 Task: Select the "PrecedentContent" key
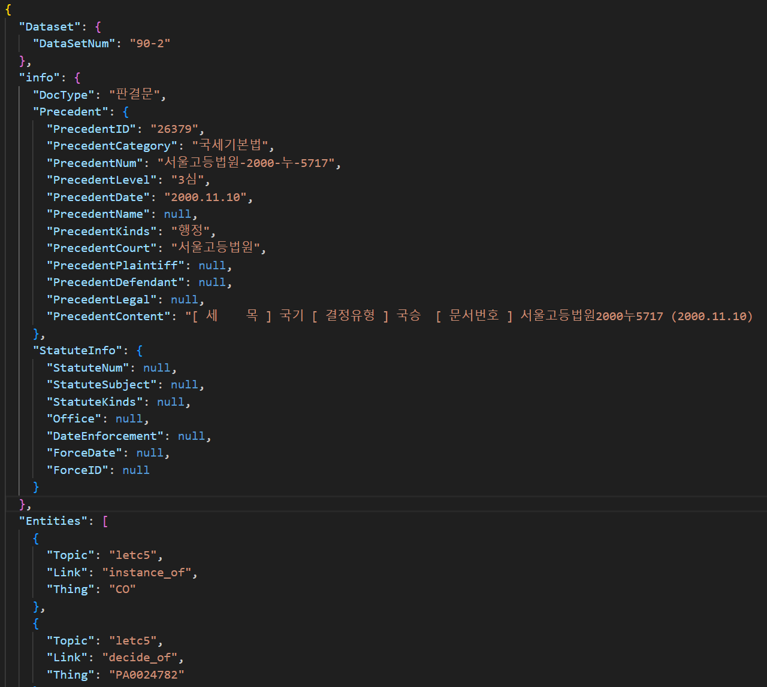(108, 317)
